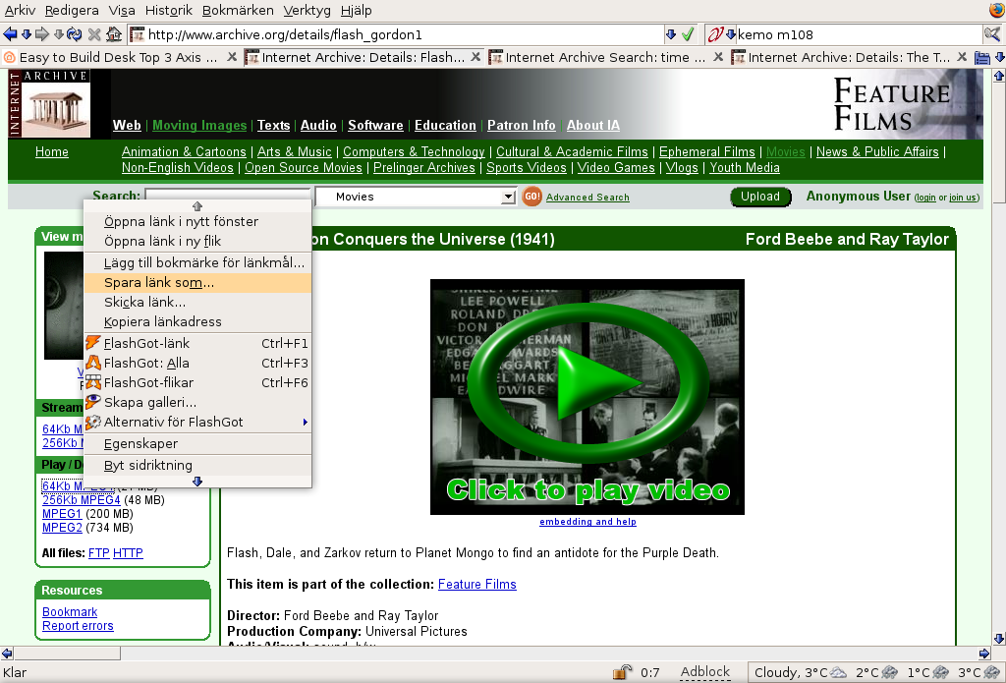Open the 'embedding and help' link
1006x683 pixels.
point(587,521)
